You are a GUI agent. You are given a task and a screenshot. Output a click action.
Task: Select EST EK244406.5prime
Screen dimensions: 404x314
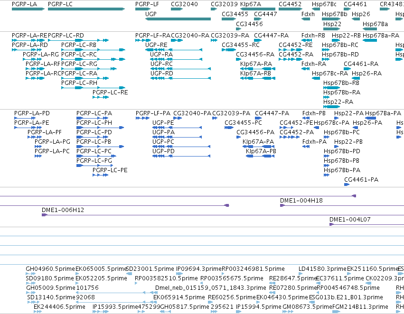pyautogui.click(x=38, y=312)
